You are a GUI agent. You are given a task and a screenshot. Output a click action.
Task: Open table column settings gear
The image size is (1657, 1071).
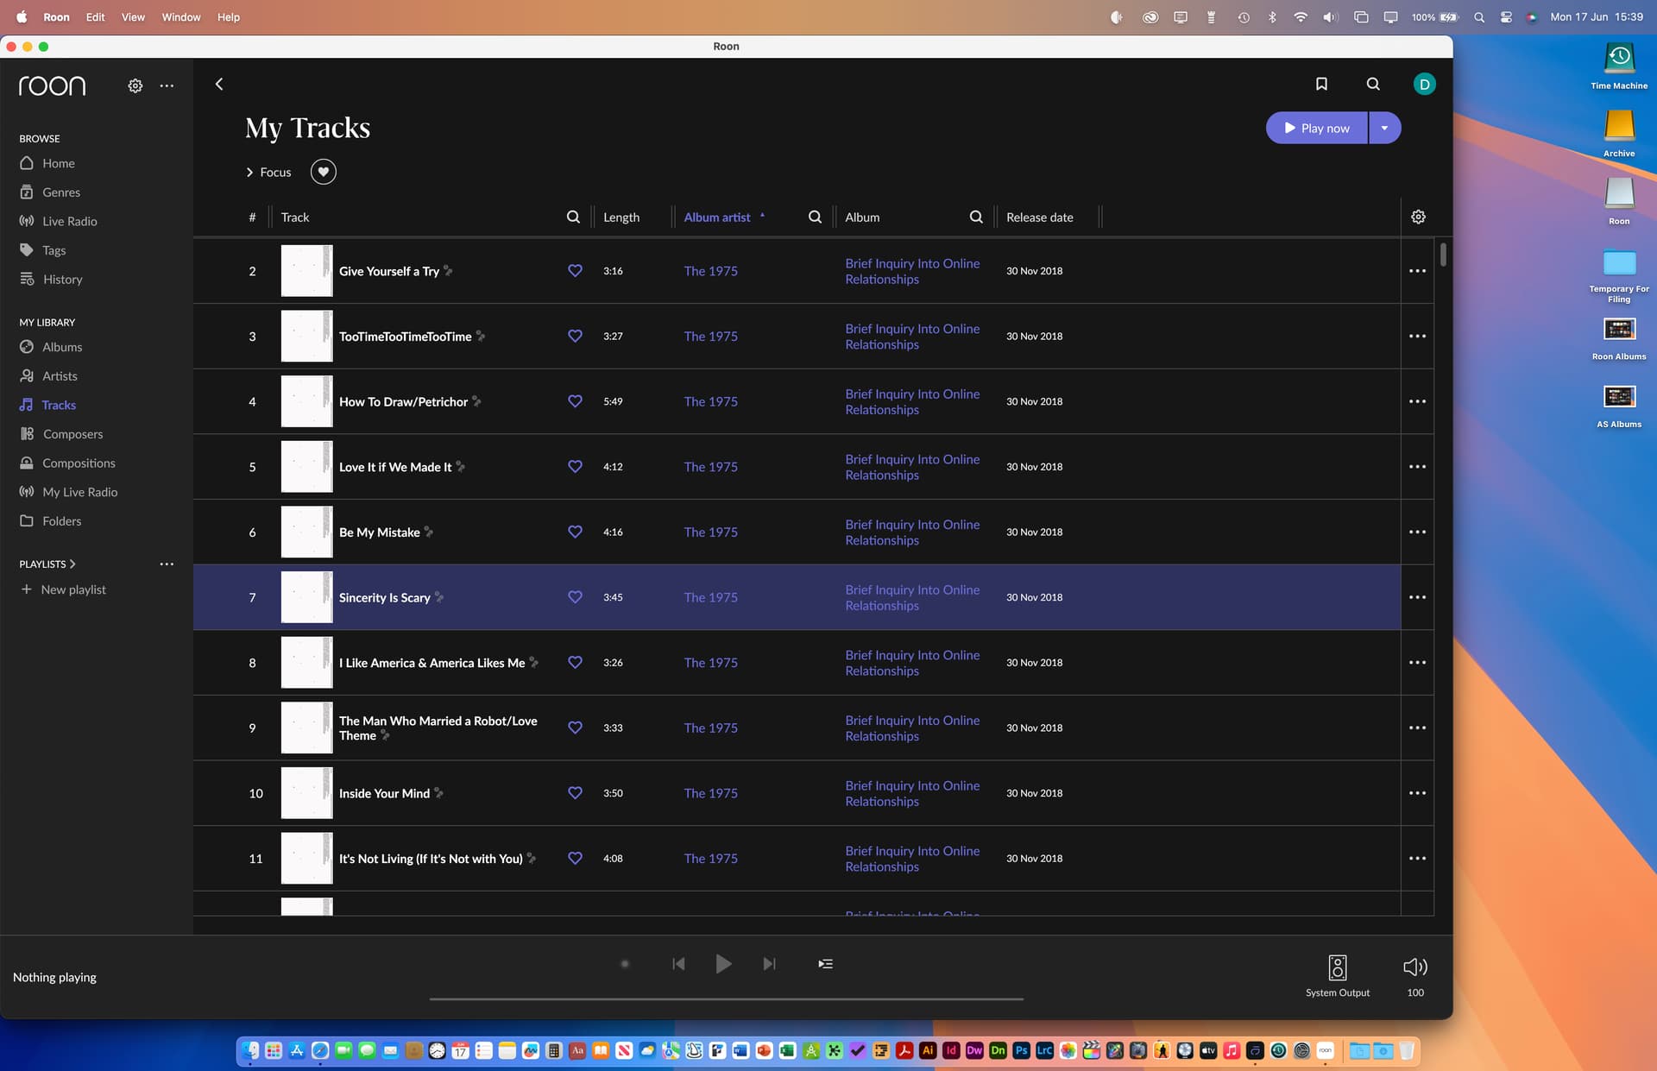pos(1418,217)
